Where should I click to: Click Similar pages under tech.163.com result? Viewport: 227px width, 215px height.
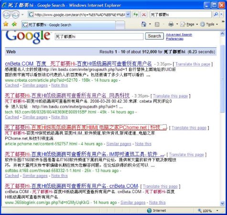(x=35, y=117)
